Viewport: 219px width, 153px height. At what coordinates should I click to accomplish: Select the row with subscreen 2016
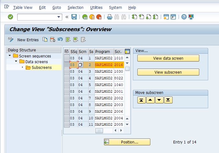pyautogui.click(x=67, y=65)
